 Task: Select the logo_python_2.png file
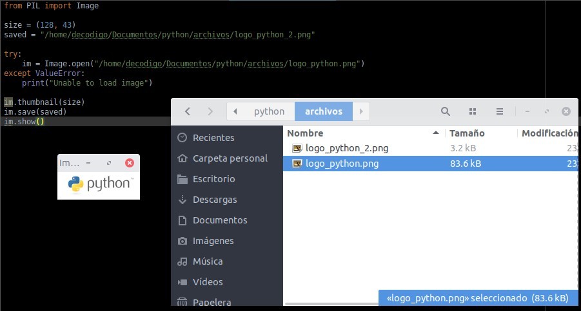[x=347, y=148]
